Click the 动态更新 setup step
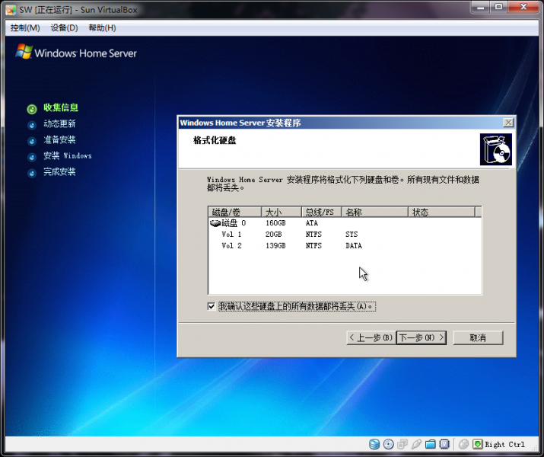This screenshot has height=457, width=544. point(59,123)
